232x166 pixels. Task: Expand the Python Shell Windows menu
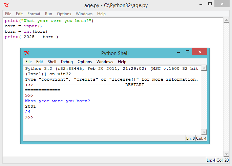[x=105, y=62]
